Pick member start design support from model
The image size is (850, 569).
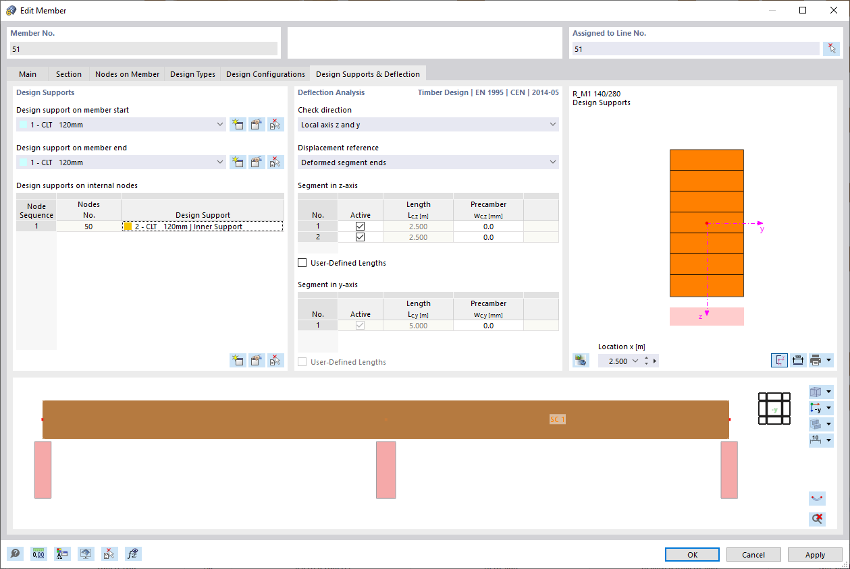pos(275,124)
